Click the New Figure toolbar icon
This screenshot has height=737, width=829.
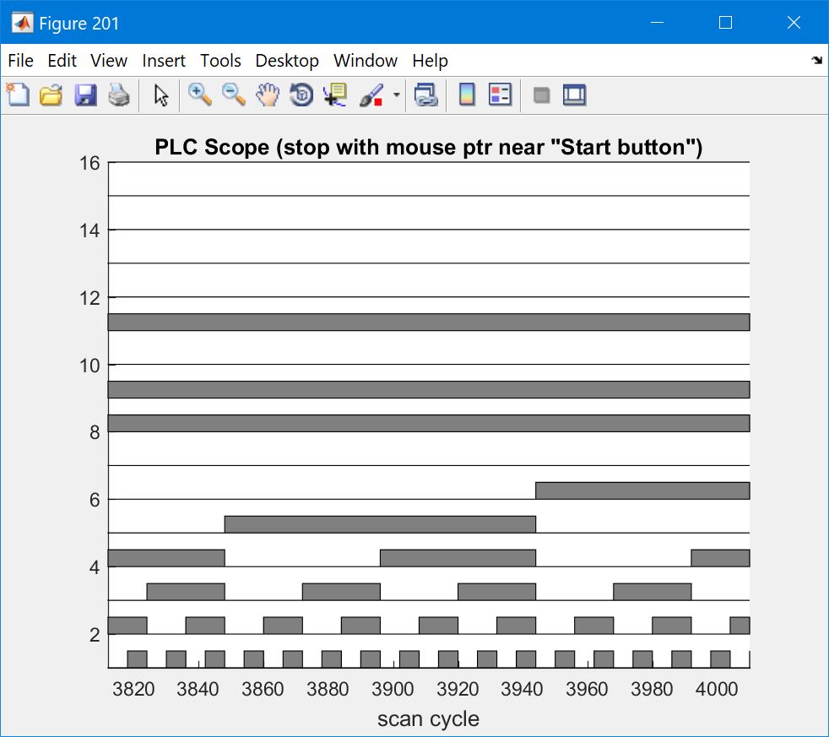pos(18,95)
